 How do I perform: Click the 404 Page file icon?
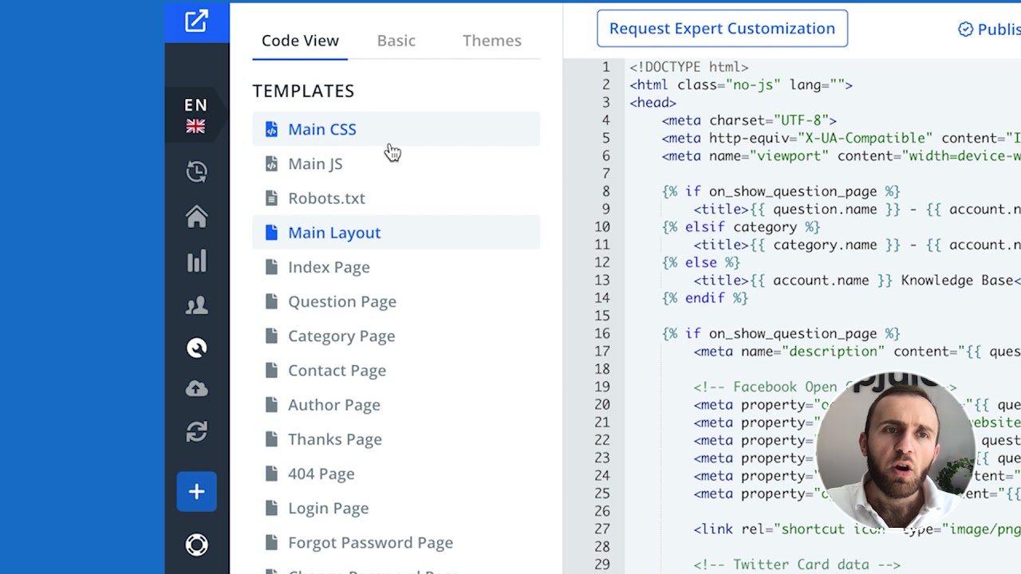click(x=271, y=474)
